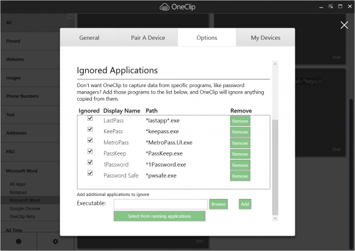
Task: Select the PRO sidebar item
Action: (30, 152)
